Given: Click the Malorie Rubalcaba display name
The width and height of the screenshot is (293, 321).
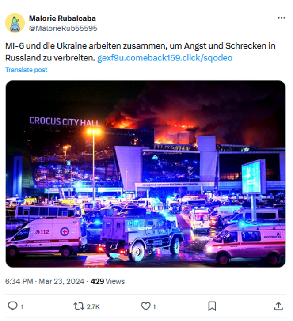Looking at the screenshot, I should (62, 19).
